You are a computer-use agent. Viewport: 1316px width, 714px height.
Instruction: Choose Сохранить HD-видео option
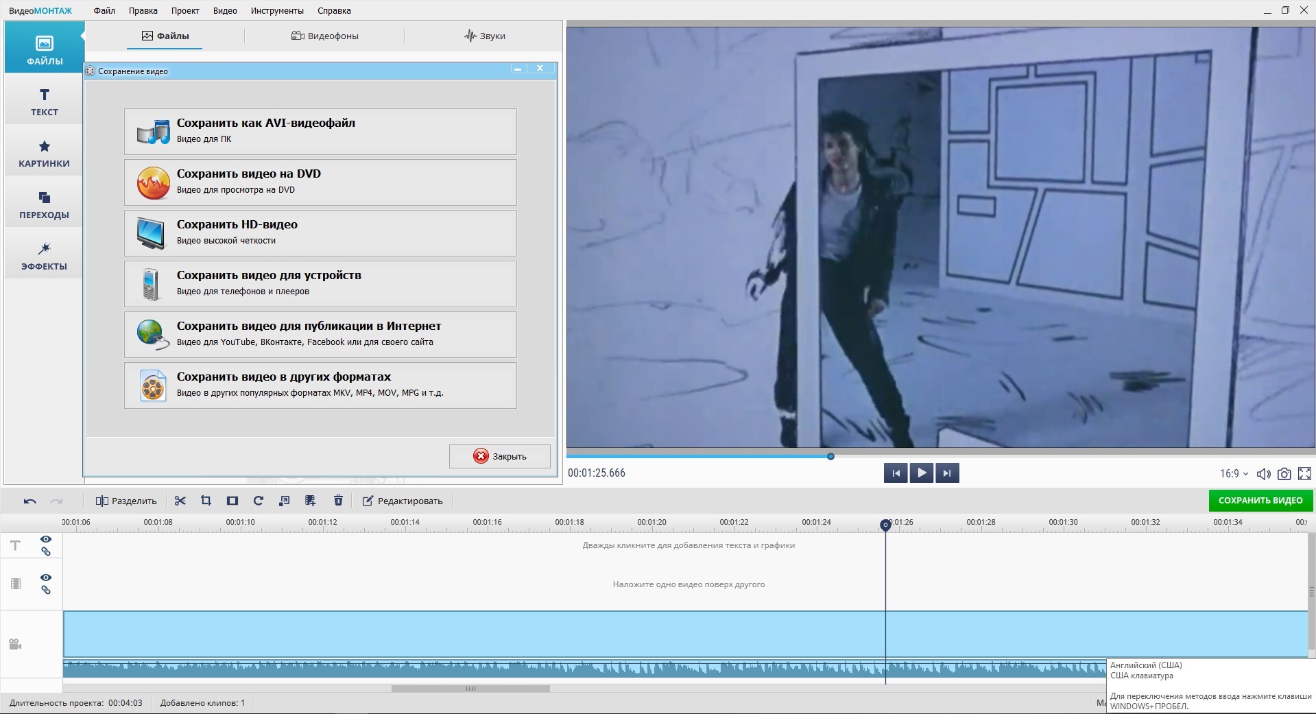pos(320,233)
